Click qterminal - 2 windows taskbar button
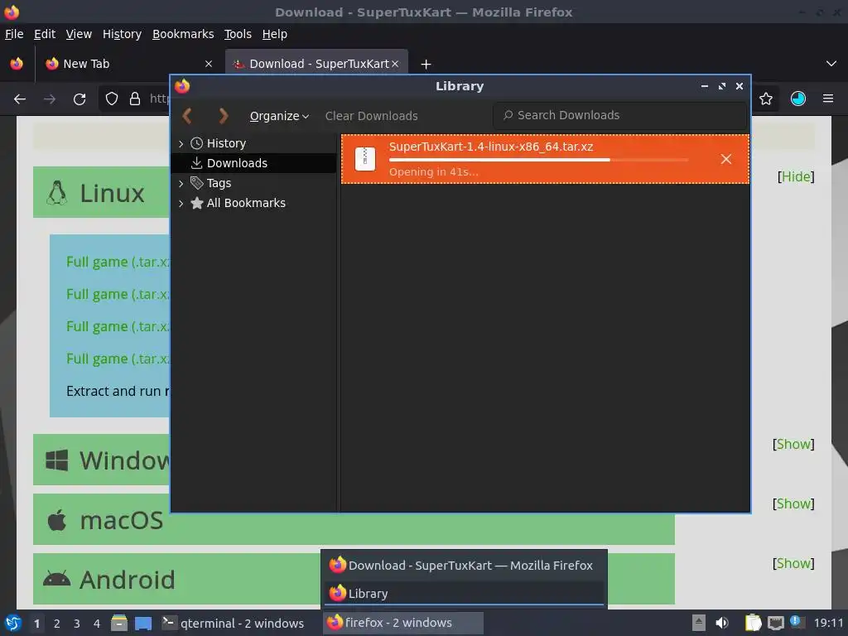Screen dimensions: 848x636 [x=234, y=623]
